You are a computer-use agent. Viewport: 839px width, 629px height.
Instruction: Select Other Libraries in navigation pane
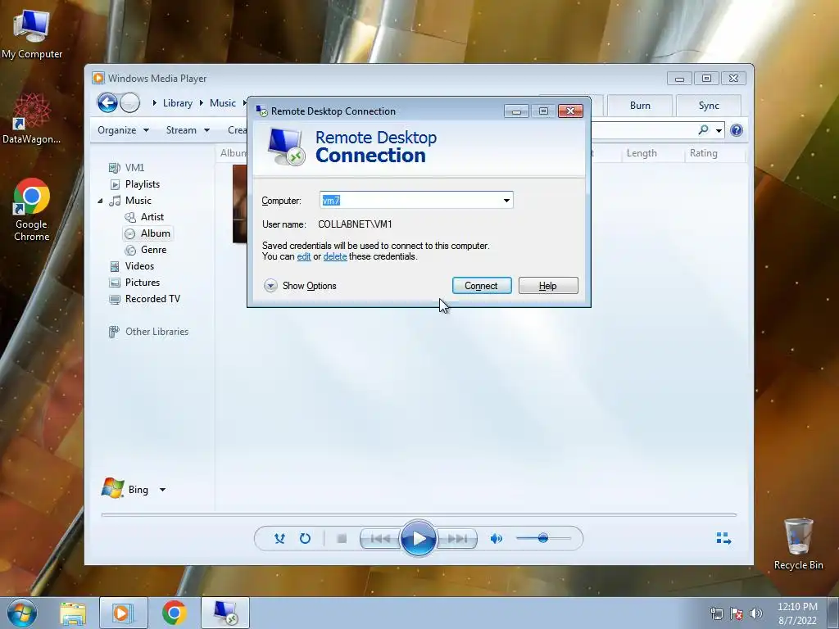tap(148, 332)
